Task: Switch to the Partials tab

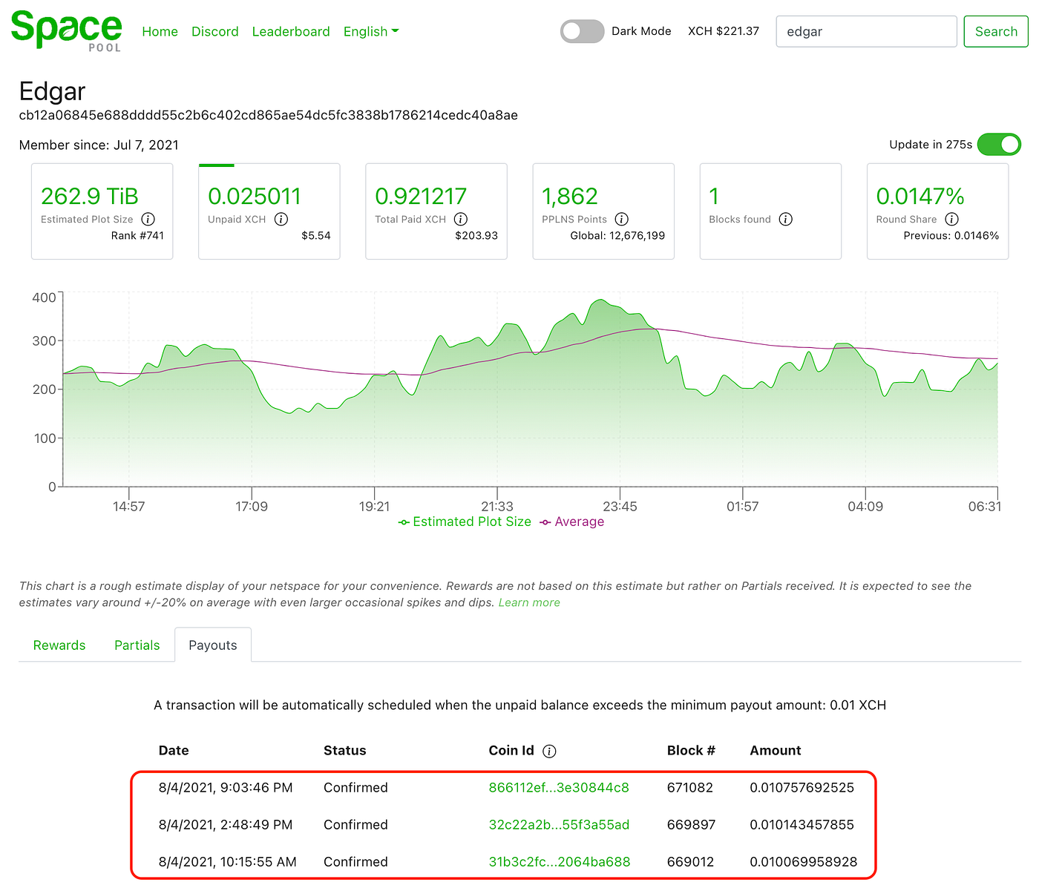Action: click(137, 645)
